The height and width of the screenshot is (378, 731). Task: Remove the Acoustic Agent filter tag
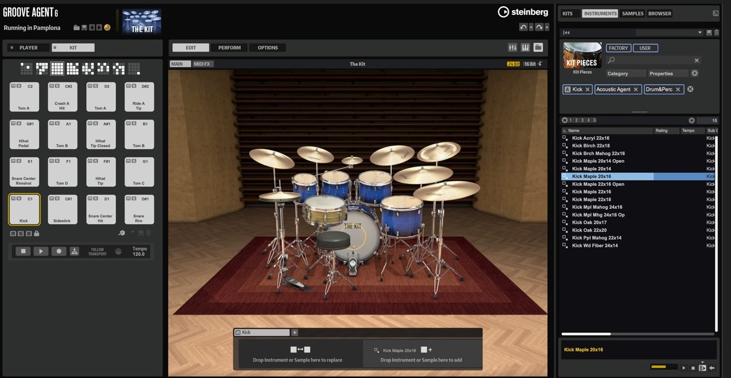tap(636, 90)
